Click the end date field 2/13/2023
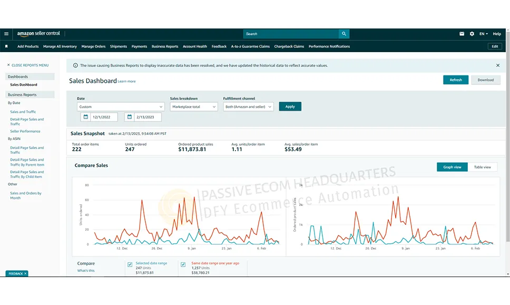 coord(148,117)
